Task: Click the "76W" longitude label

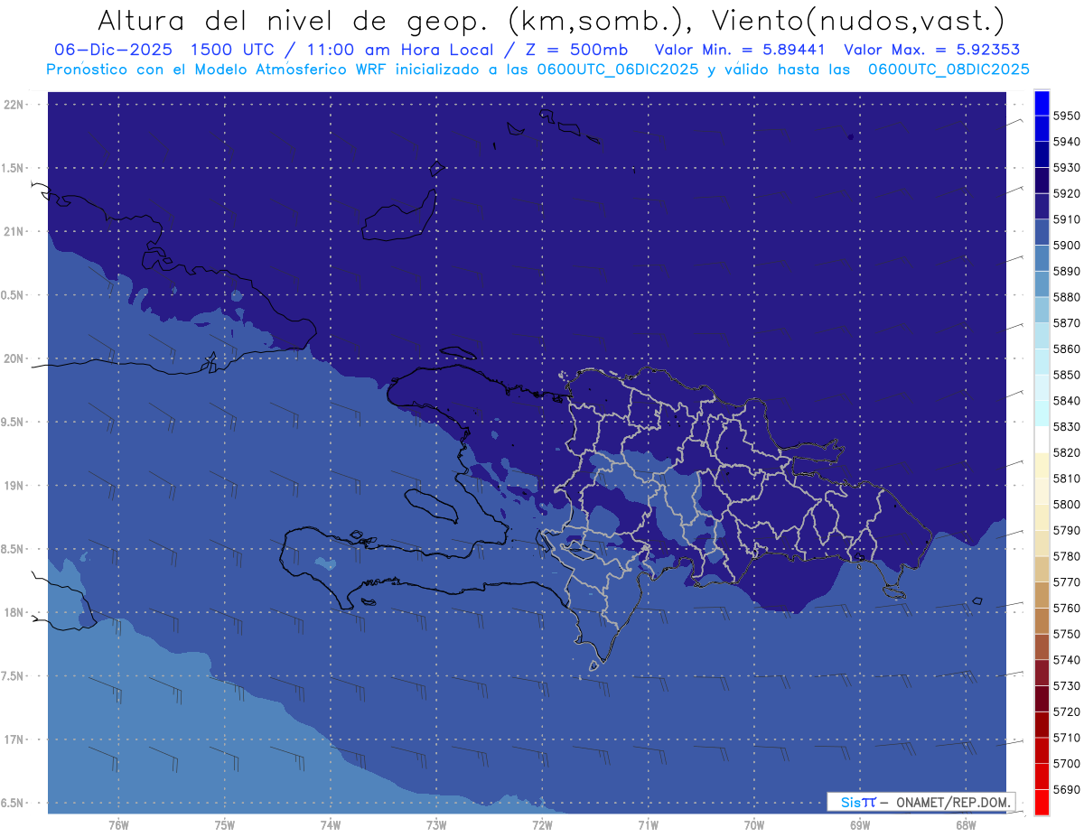Action: tap(118, 826)
